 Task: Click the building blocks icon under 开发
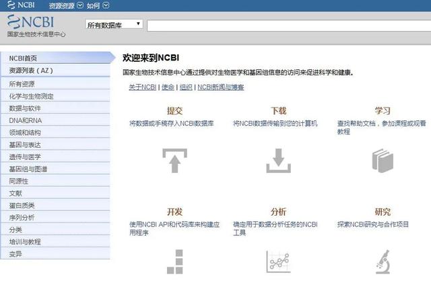175,261
